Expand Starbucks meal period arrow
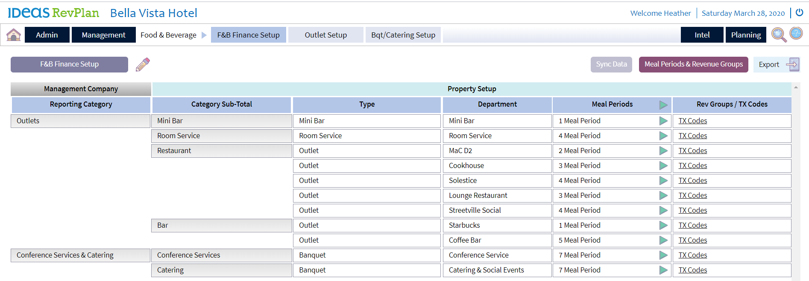 [x=663, y=226]
